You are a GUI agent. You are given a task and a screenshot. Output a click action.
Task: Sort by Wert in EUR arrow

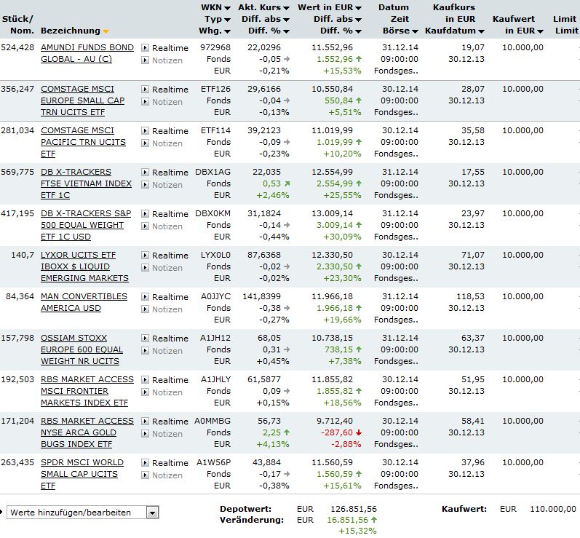point(358,8)
